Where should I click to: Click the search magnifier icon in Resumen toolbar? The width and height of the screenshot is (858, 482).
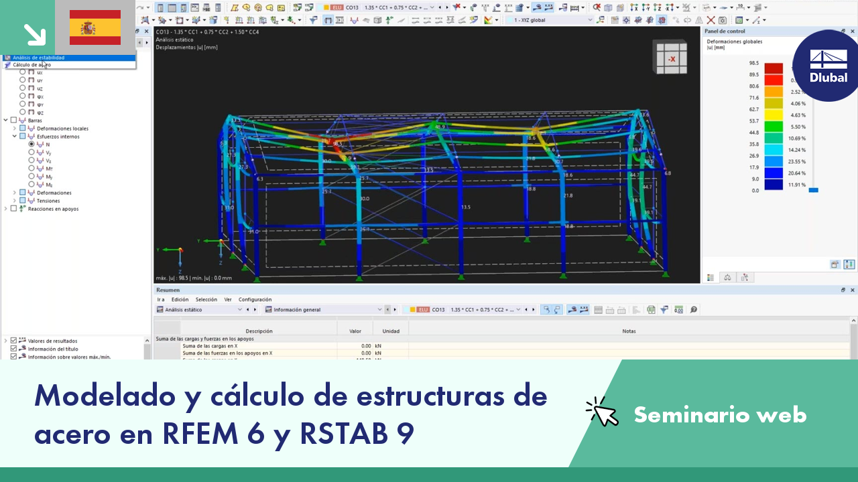(693, 309)
